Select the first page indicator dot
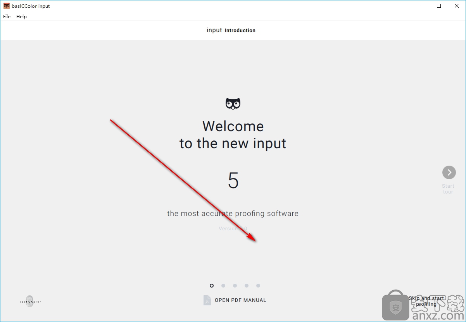 click(x=212, y=286)
